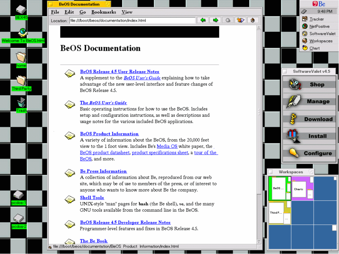339x254 pixels.
Task: Click the Stop loading ball icon
Action: 227,19
